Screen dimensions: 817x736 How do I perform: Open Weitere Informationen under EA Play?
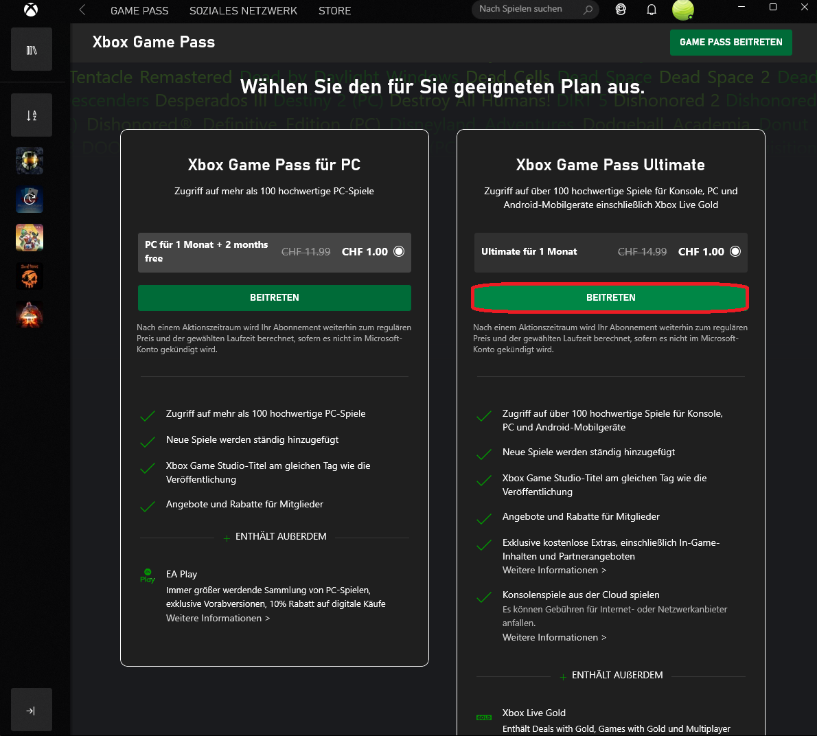click(x=218, y=618)
